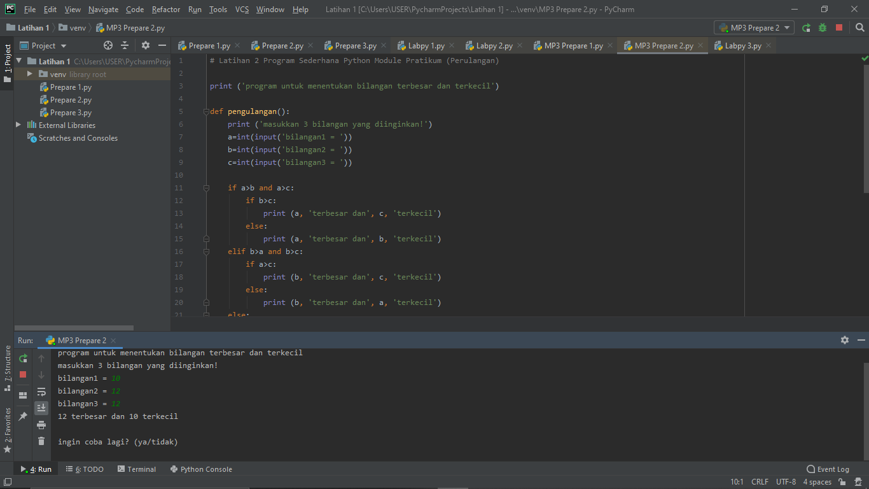Toggle Scroll to End in console
869x489 pixels.
(41, 407)
